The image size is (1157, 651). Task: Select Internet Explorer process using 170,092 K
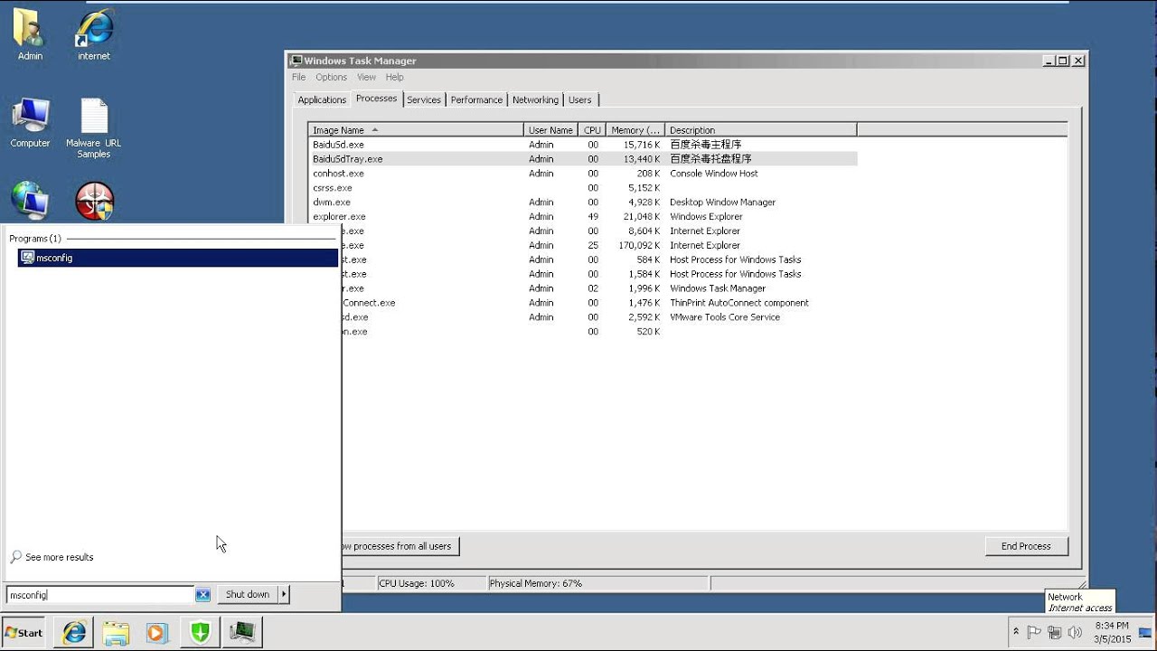click(599, 245)
